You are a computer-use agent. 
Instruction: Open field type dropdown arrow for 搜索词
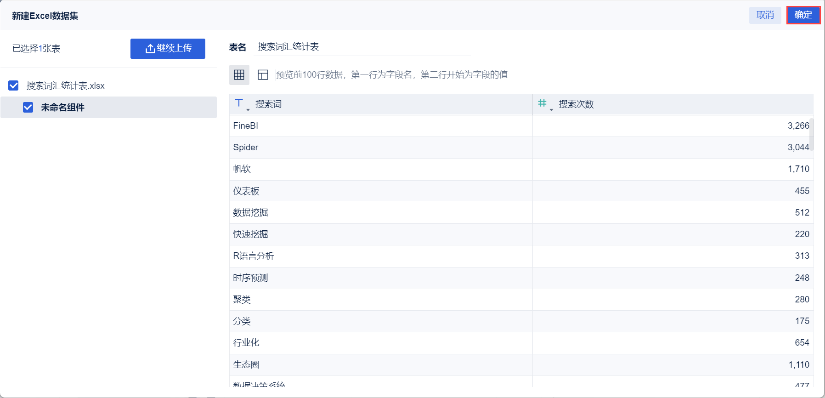pyautogui.click(x=248, y=110)
